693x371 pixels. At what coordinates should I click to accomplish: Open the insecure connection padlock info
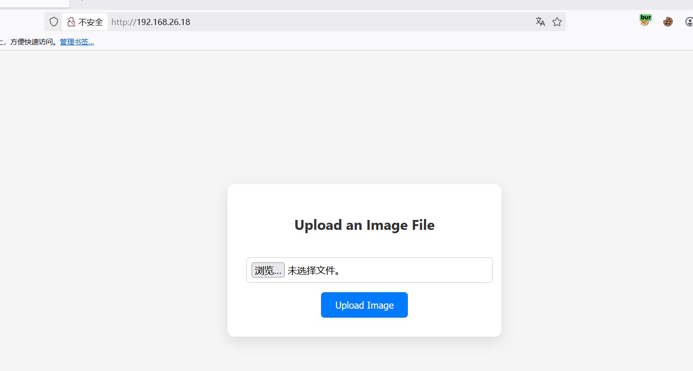point(71,22)
